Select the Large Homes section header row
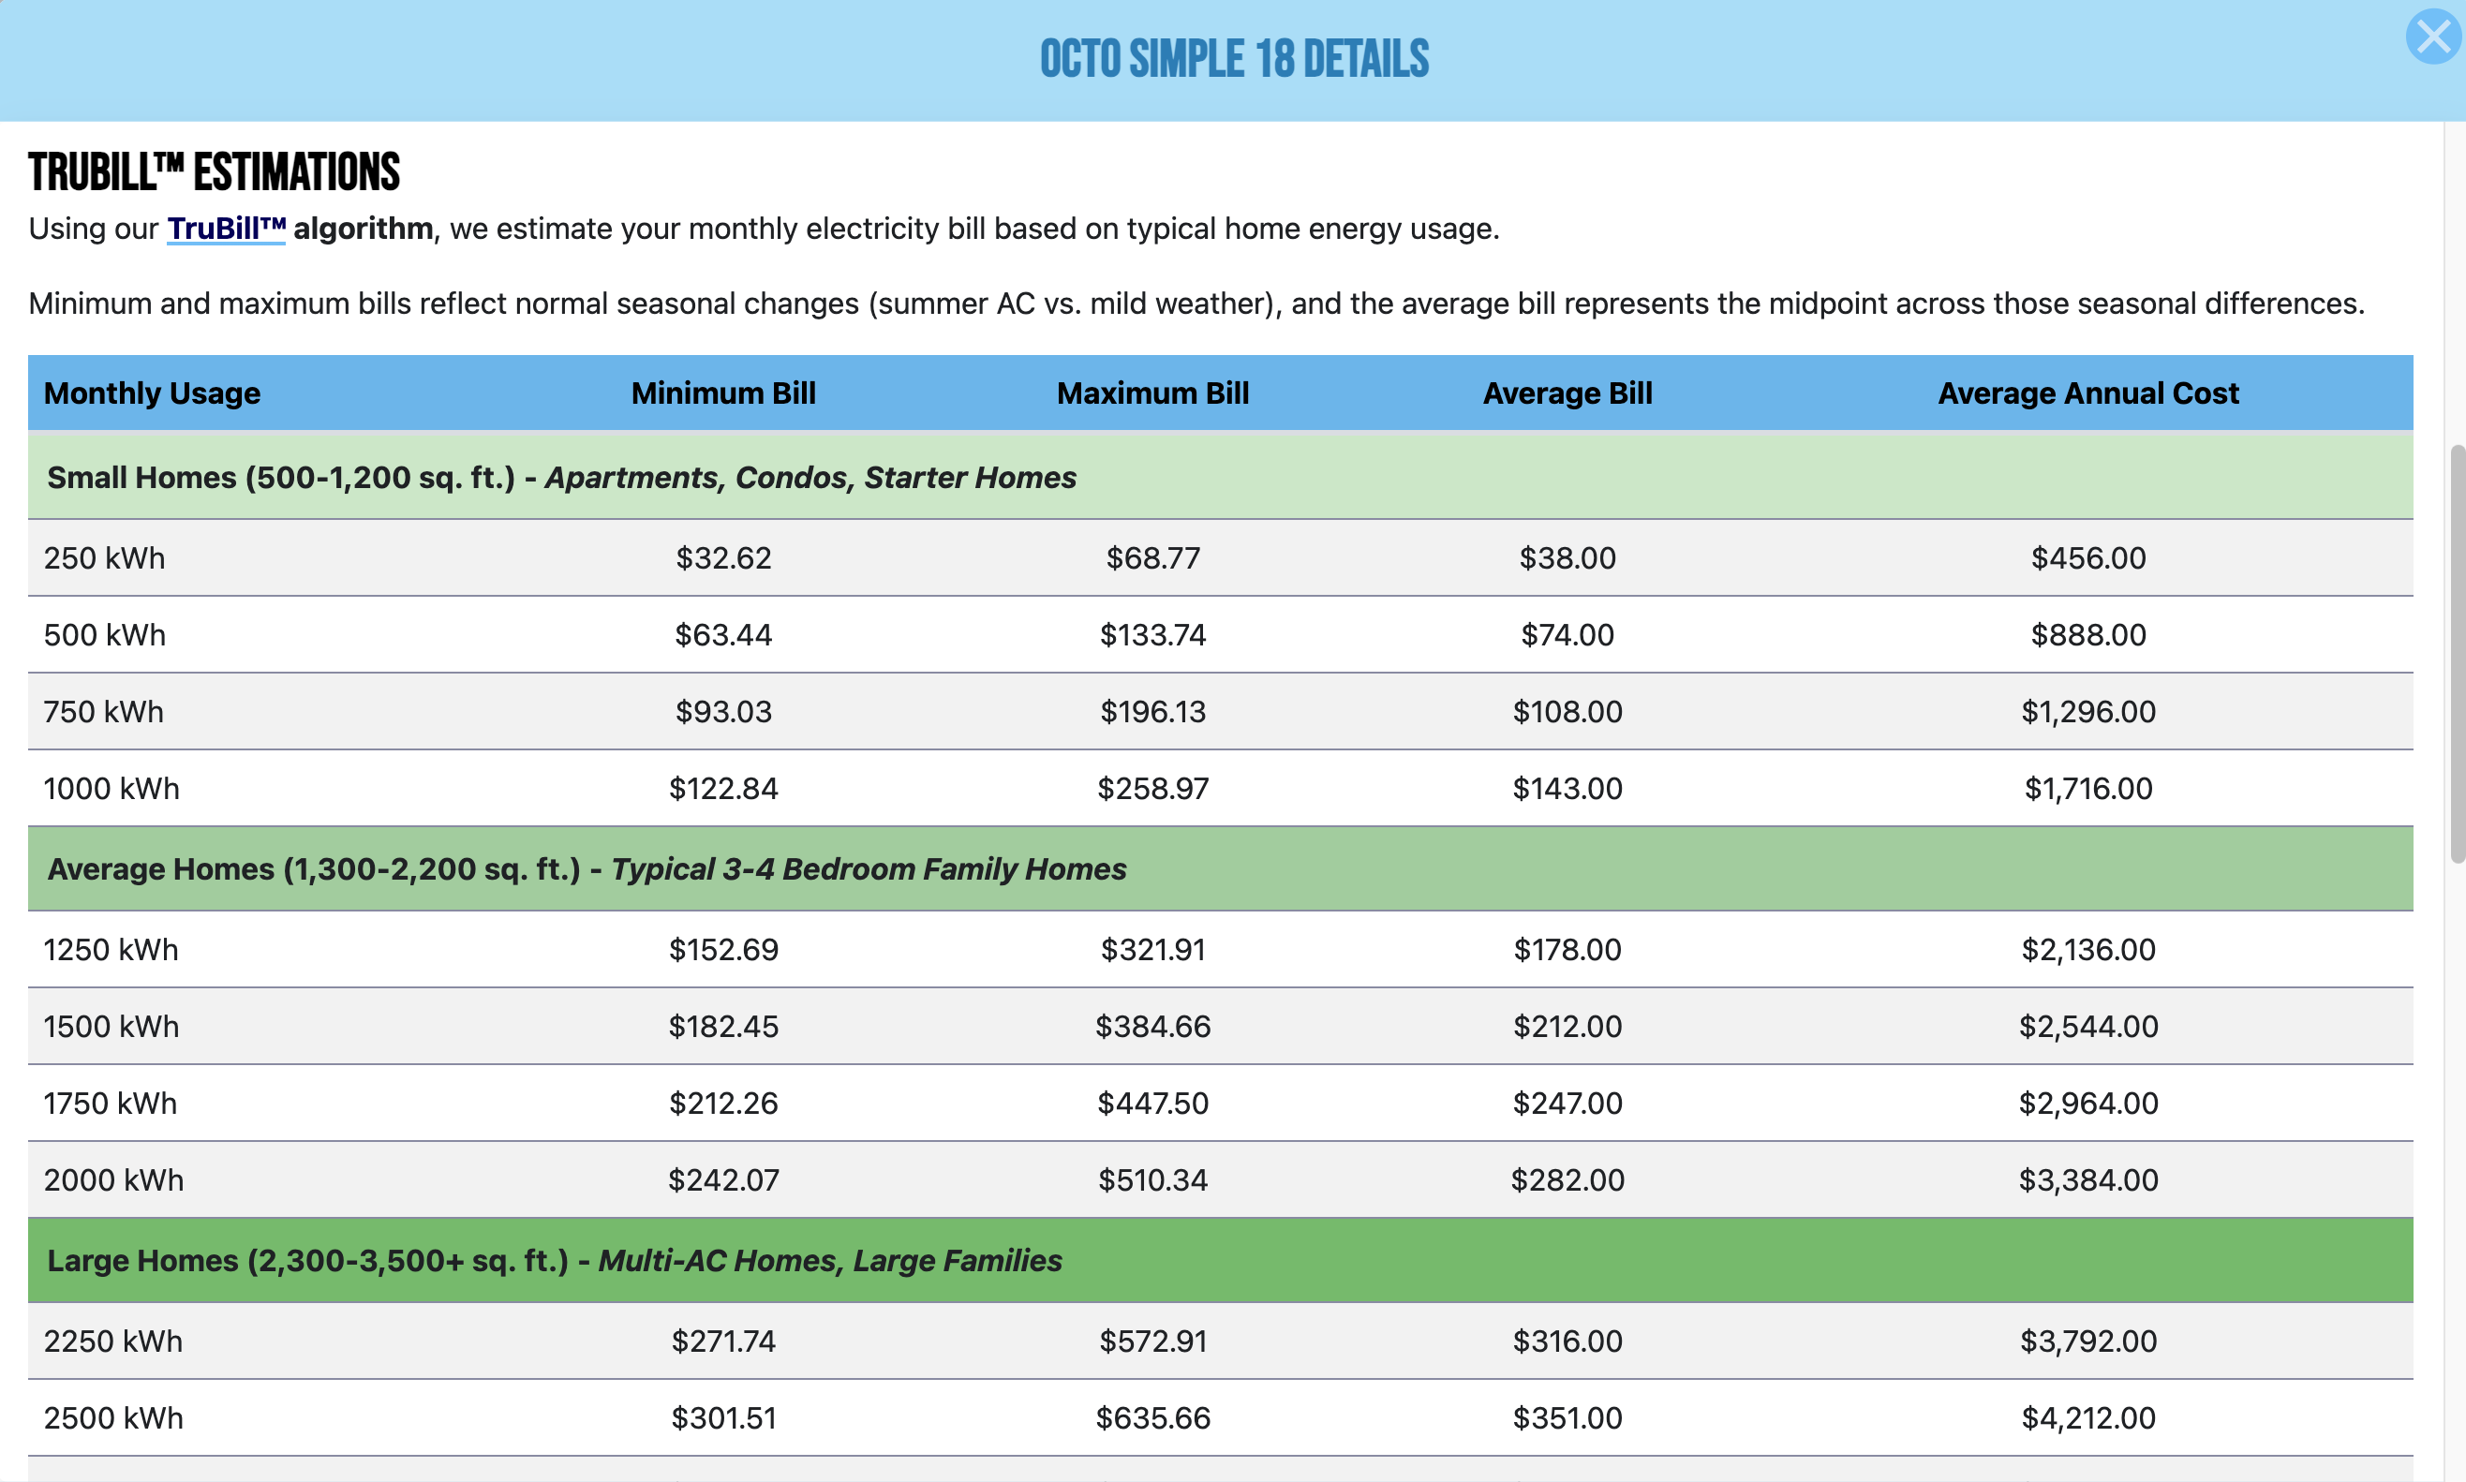Image resolution: width=2466 pixels, height=1482 pixels. point(555,1260)
